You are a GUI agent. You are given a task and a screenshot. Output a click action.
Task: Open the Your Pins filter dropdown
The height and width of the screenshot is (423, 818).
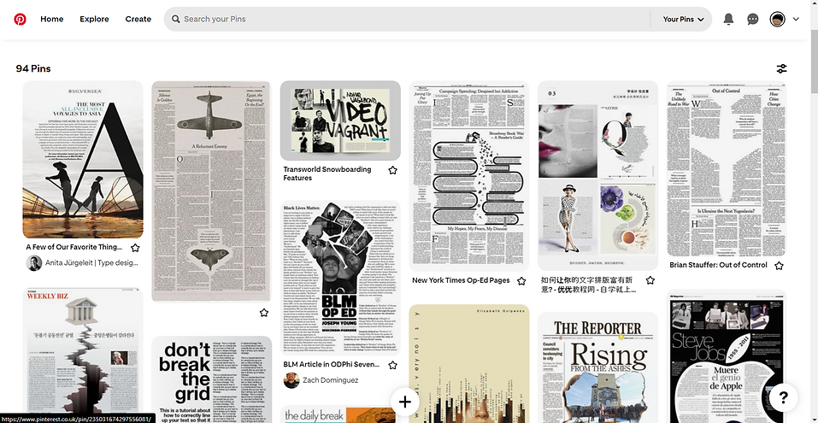(x=683, y=20)
